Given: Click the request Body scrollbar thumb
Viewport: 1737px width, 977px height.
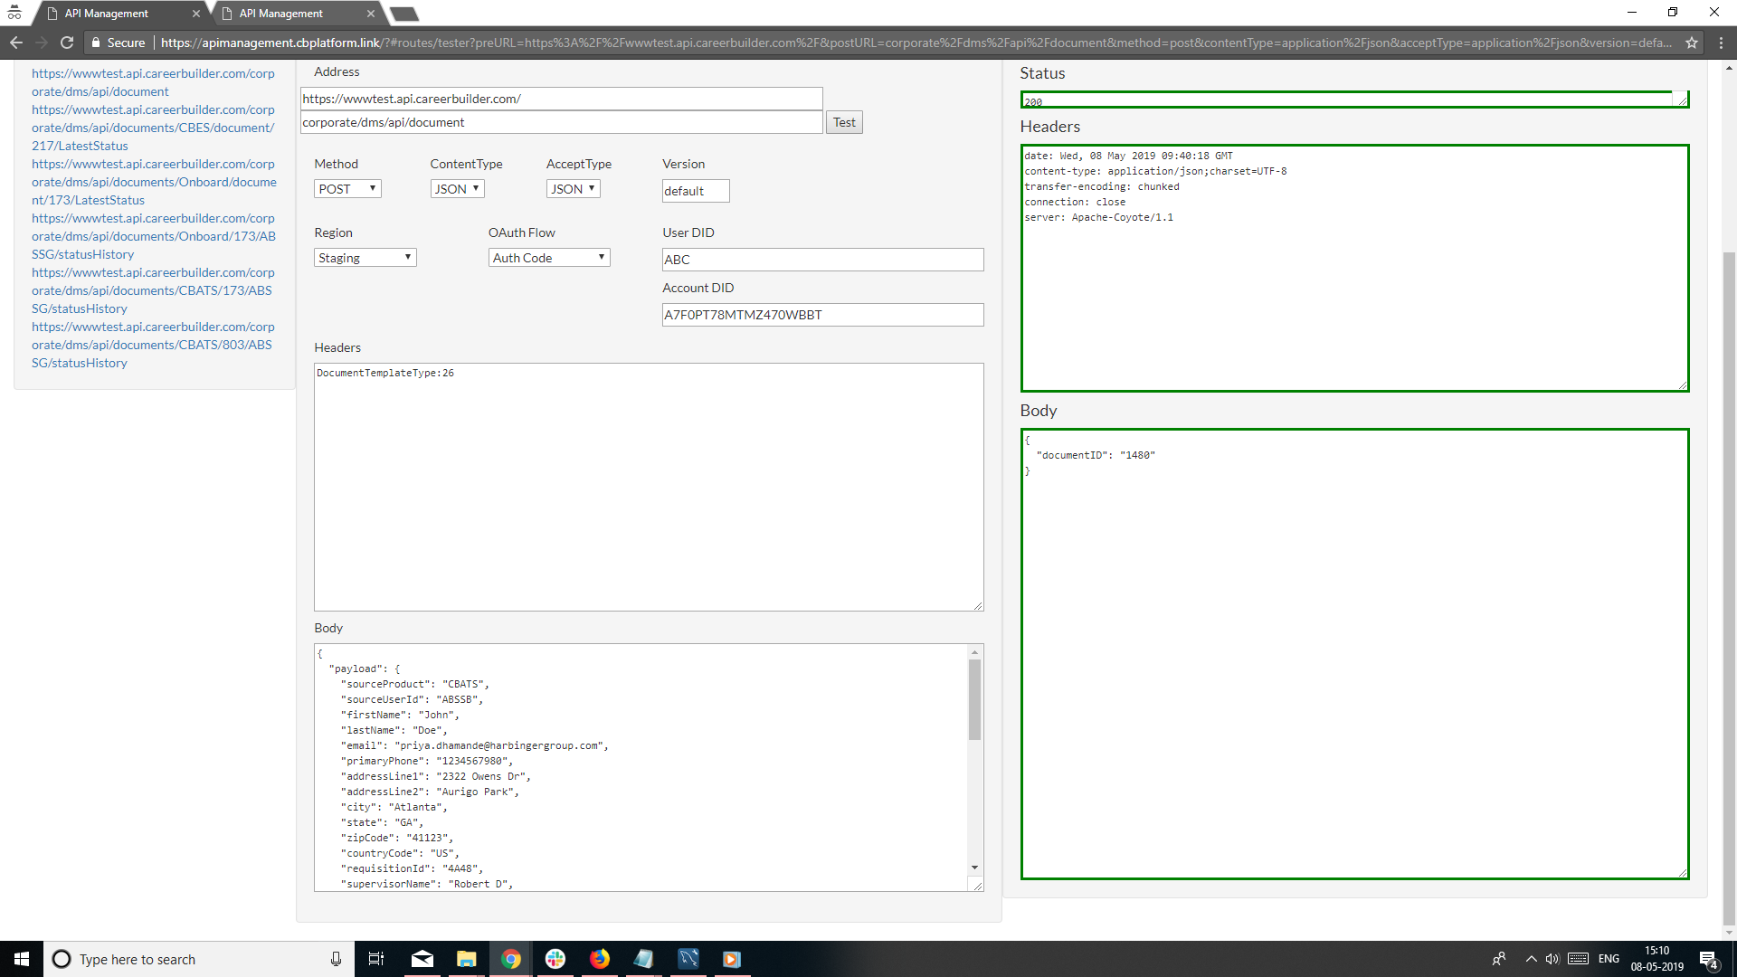Looking at the screenshot, I should coord(974,699).
